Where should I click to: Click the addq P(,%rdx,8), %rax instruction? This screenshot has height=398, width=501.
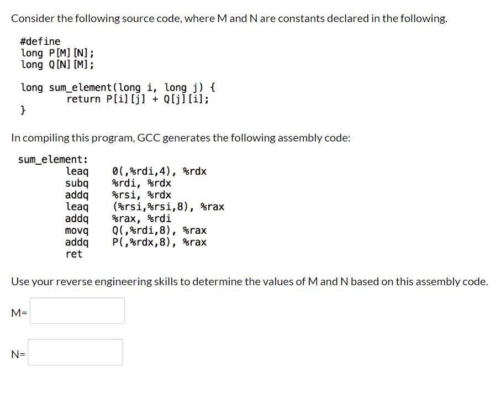click(x=135, y=242)
